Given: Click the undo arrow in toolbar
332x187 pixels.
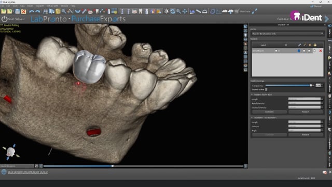Looking at the screenshot, I should click(x=32, y=11).
